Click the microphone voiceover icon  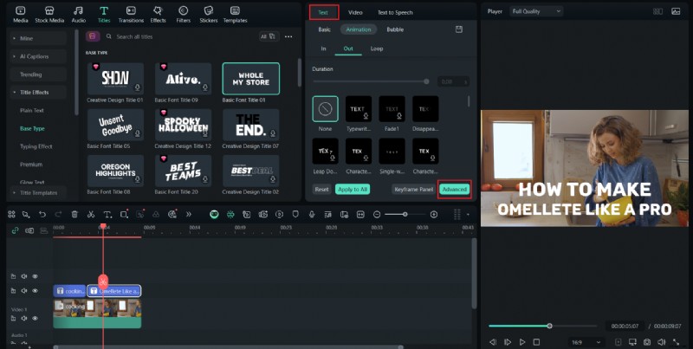(312, 214)
